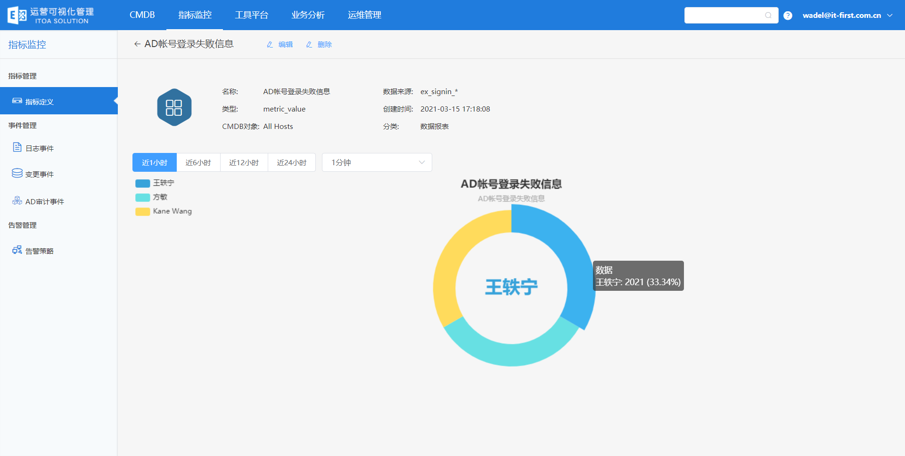Viewport: 905px width, 456px height.
Task: Click the edit pencil icon next to 编辑
Action: pyautogui.click(x=270, y=44)
